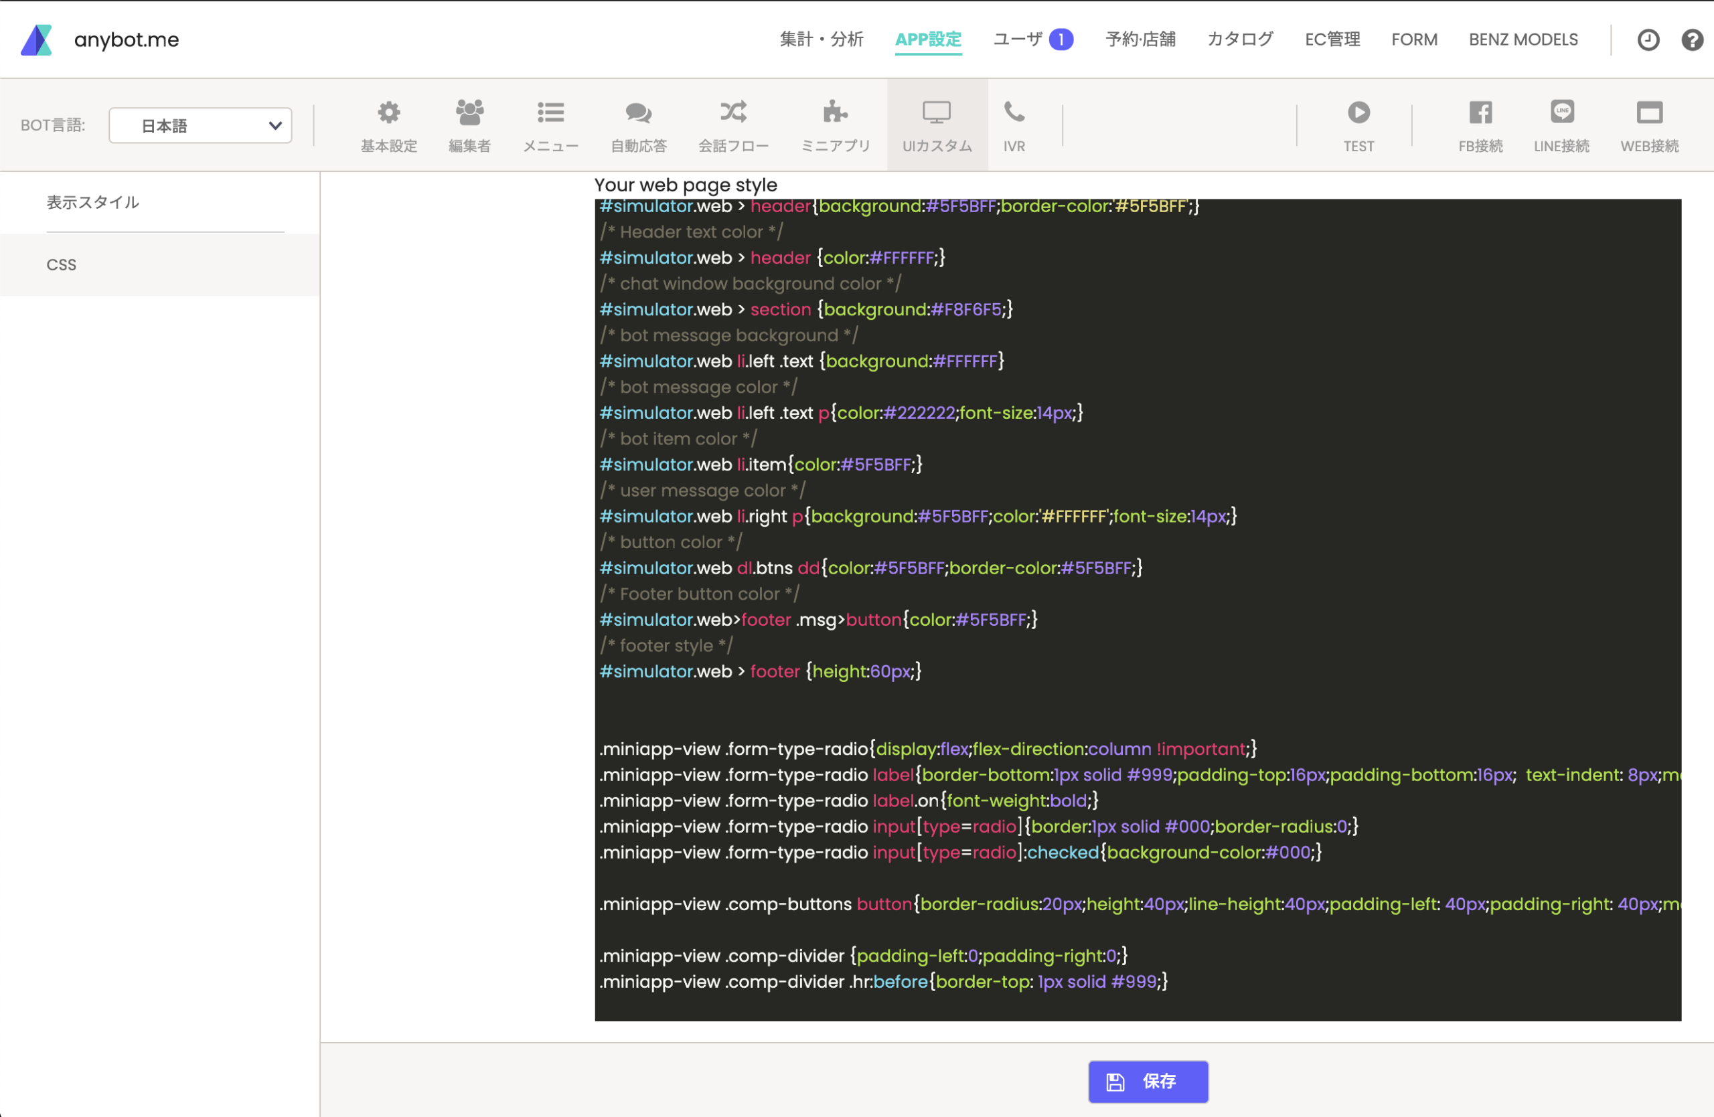Click the floppy disk icon on 保存
Screen dimensions: 1714x1117
[x=1115, y=1082]
